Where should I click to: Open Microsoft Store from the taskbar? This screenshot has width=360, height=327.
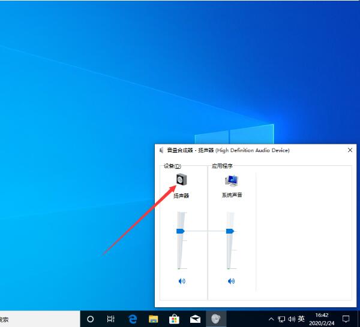[x=174, y=319]
